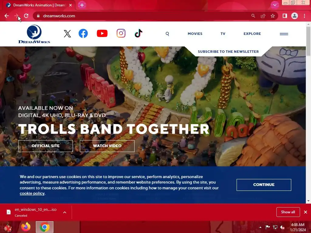This screenshot has width=311, height=233.
Task: Click the DreamWorks logo
Action: tap(34, 34)
